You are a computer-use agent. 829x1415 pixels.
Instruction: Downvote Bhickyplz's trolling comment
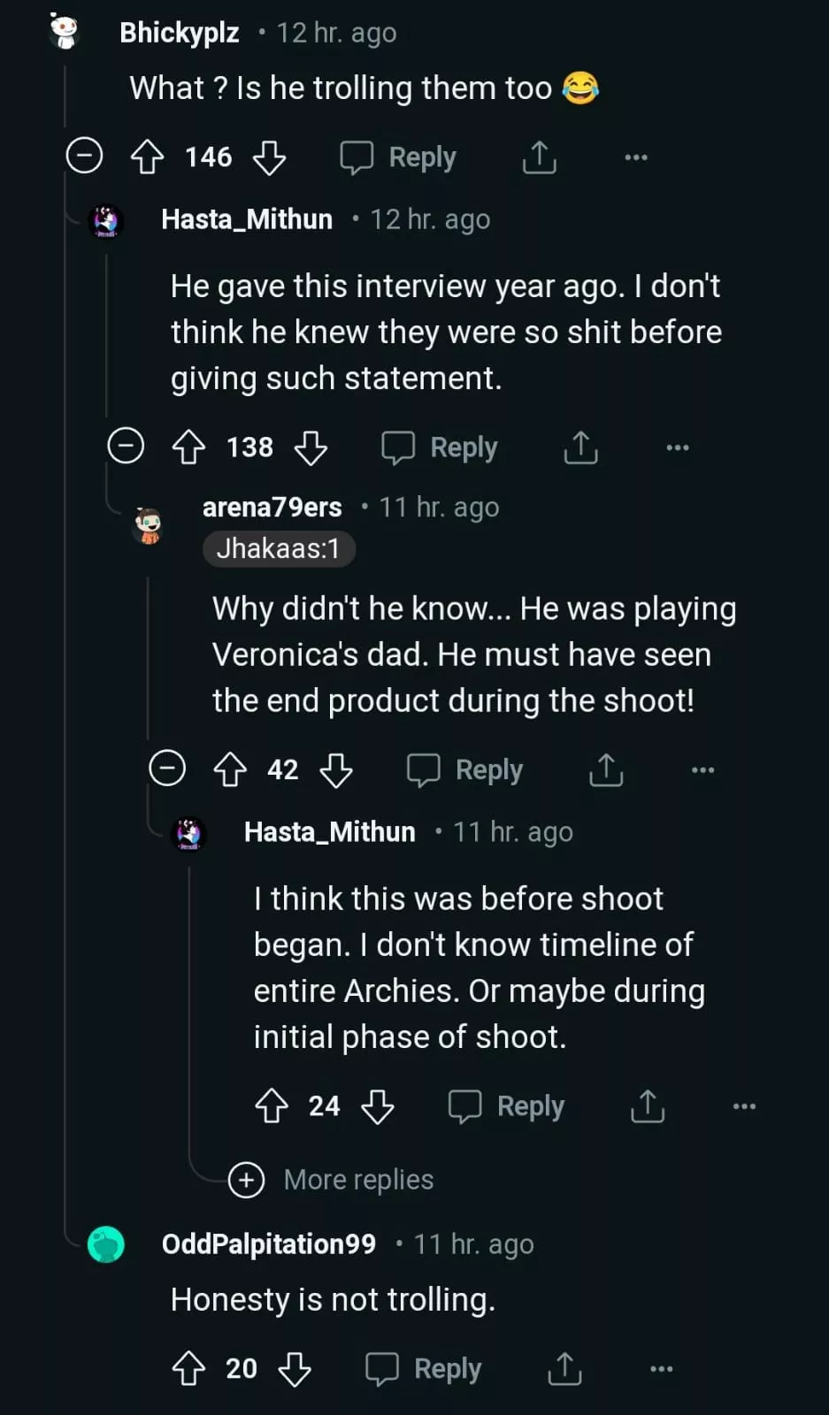269,157
